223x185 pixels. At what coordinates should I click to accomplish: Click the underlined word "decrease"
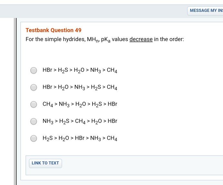(x=141, y=40)
